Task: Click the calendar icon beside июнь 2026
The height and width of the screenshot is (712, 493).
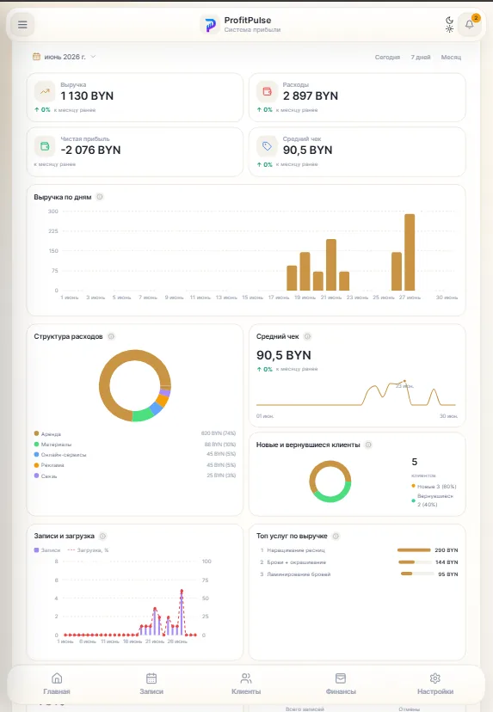Action: pyautogui.click(x=36, y=57)
